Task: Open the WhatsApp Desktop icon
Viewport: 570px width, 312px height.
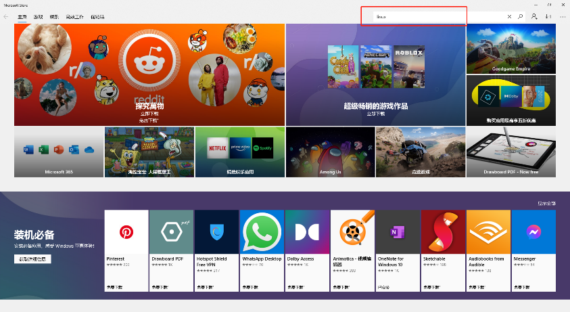Action: point(262,232)
